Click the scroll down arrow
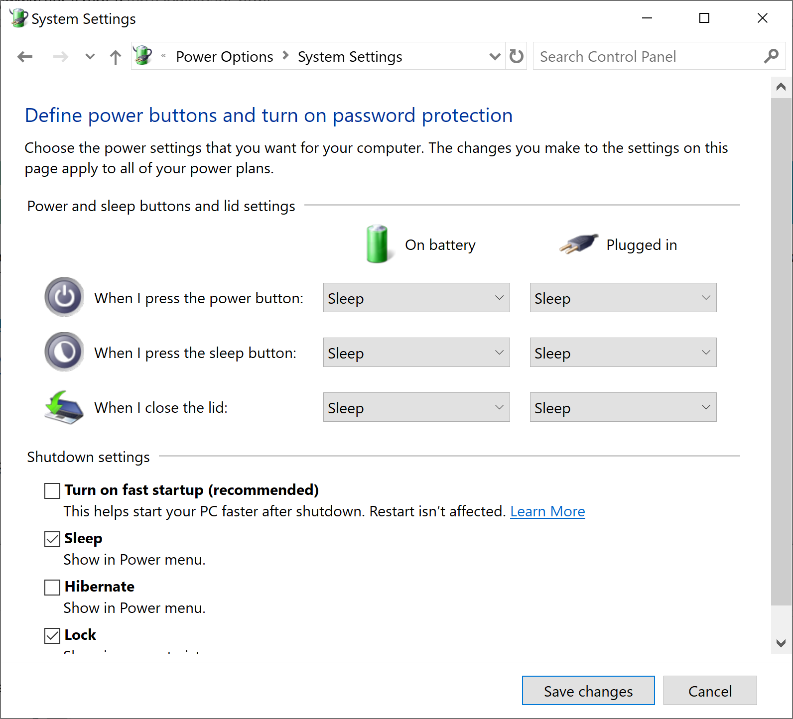 click(781, 643)
